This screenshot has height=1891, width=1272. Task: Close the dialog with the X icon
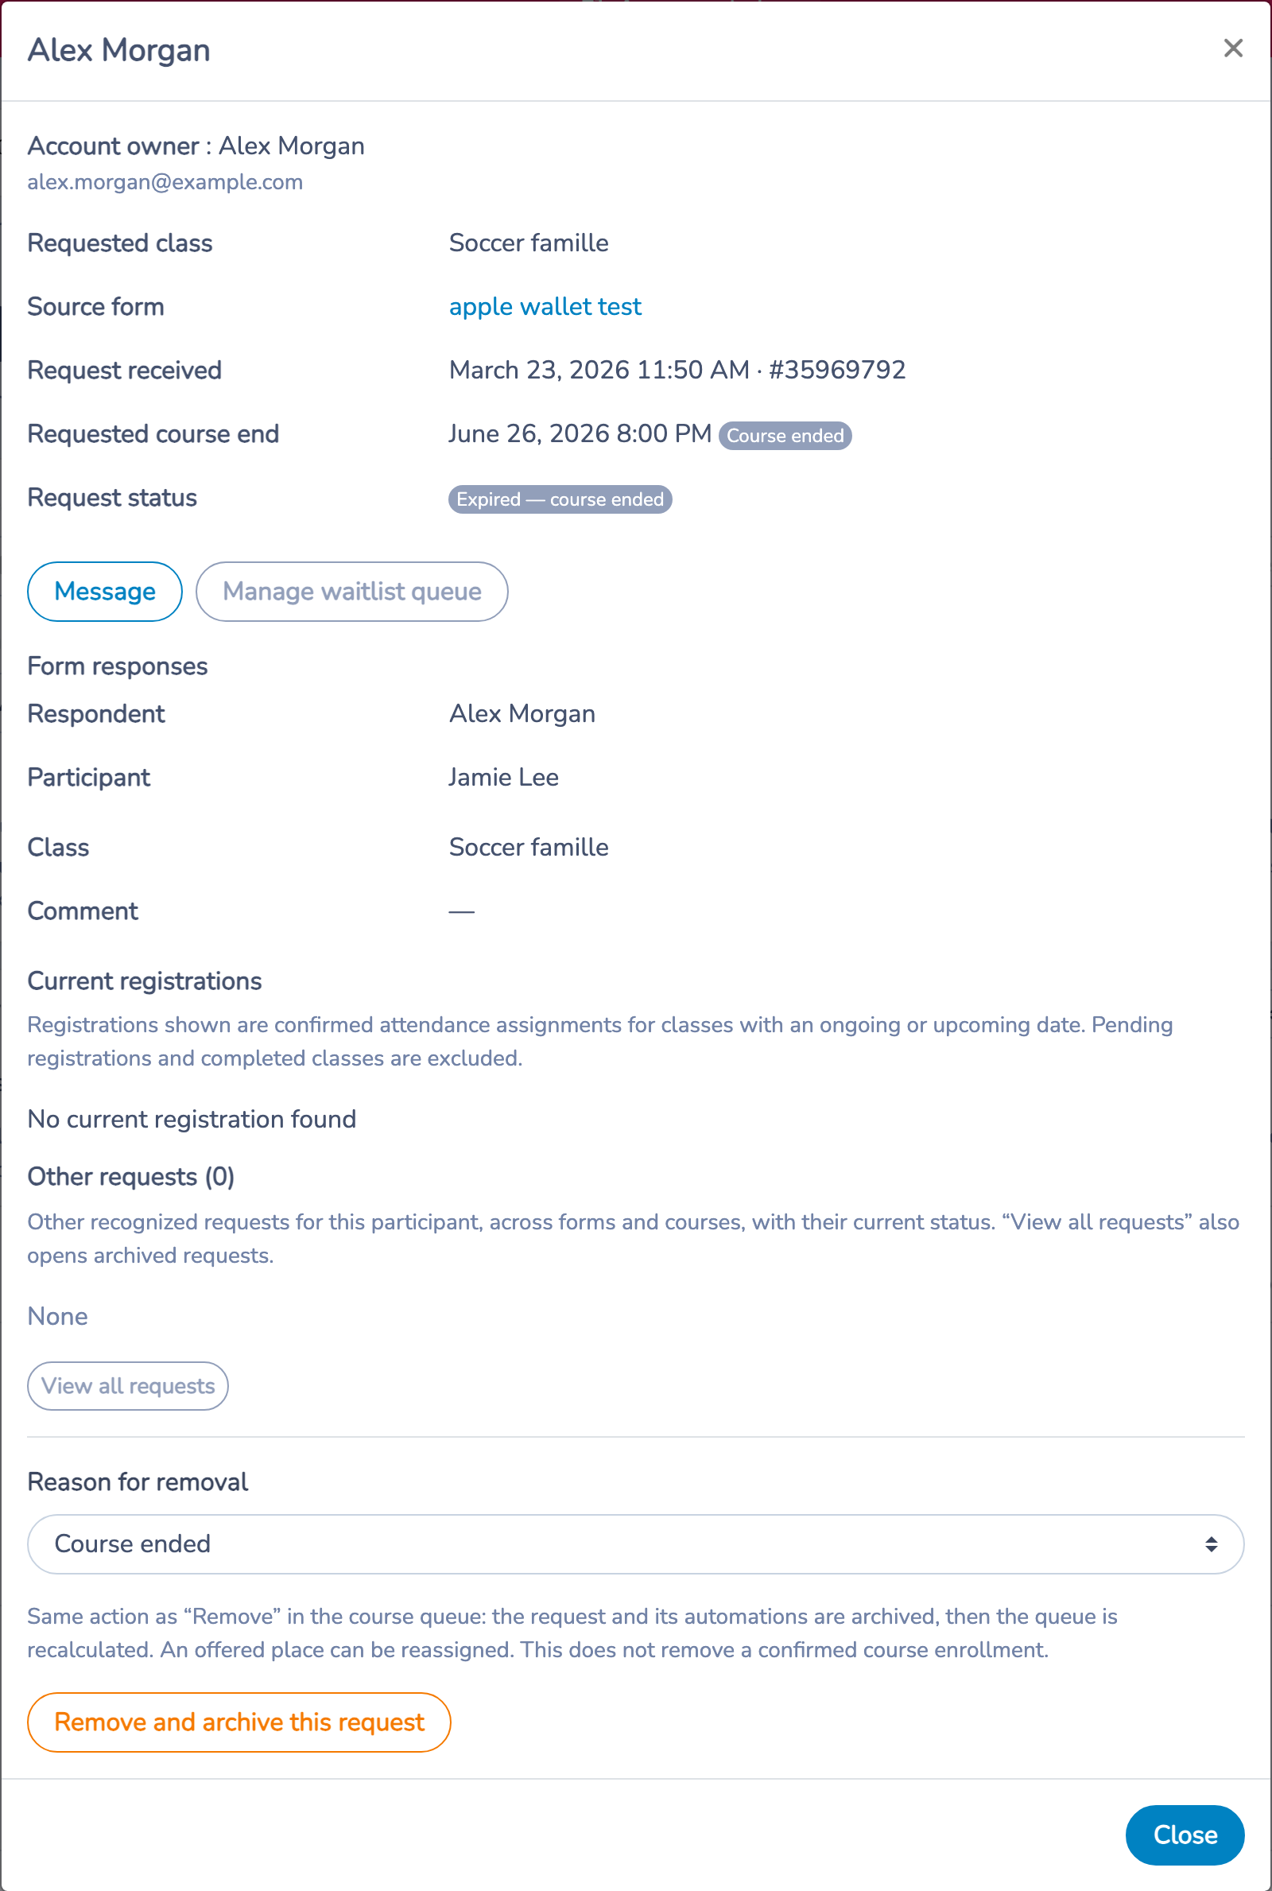point(1232,49)
